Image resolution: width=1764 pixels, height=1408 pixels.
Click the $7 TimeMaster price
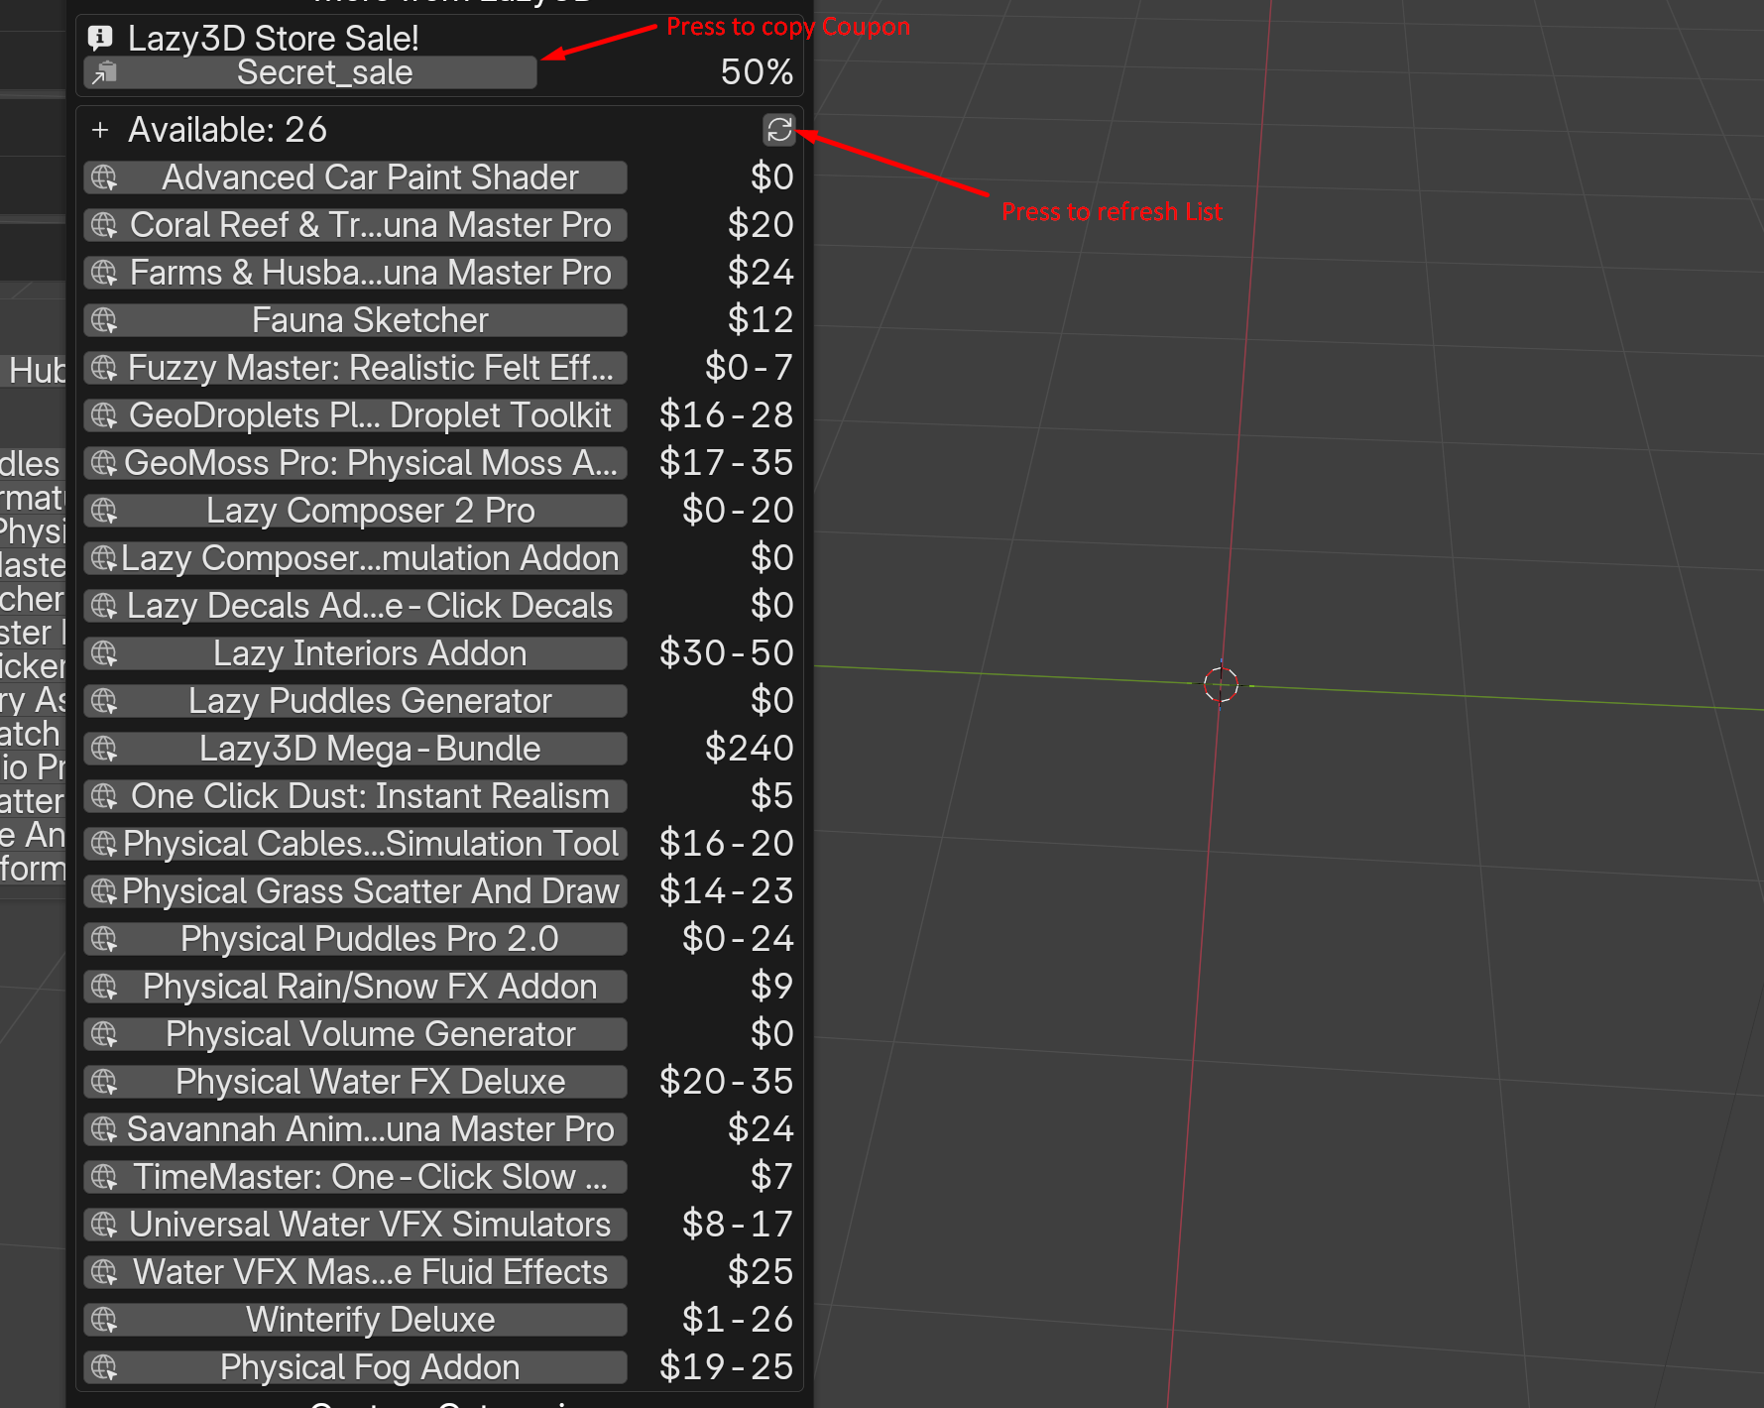tap(771, 1177)
